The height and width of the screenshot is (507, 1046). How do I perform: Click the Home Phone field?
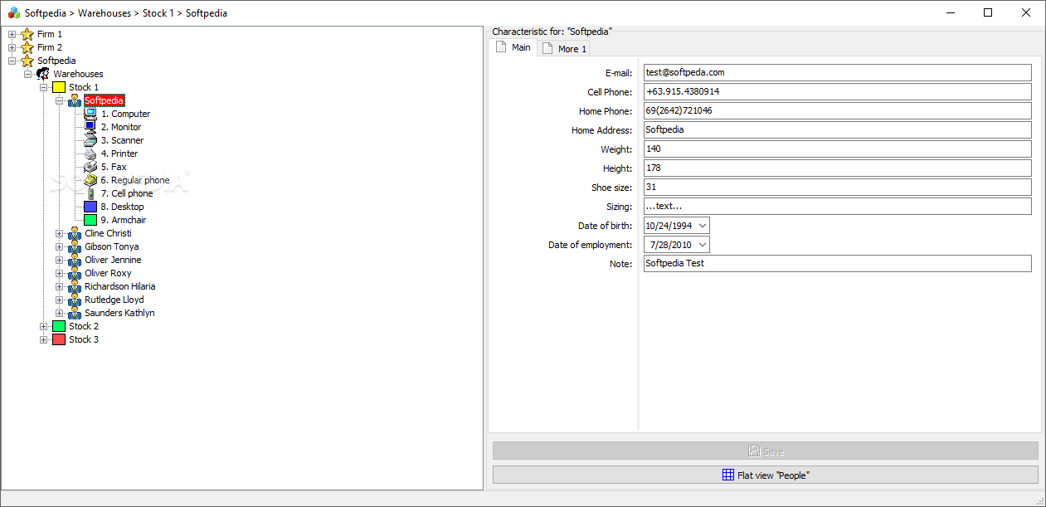(837, 111)
